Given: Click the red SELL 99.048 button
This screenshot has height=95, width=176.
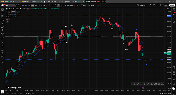Looking at the screenshot, I should coord(9,12).
